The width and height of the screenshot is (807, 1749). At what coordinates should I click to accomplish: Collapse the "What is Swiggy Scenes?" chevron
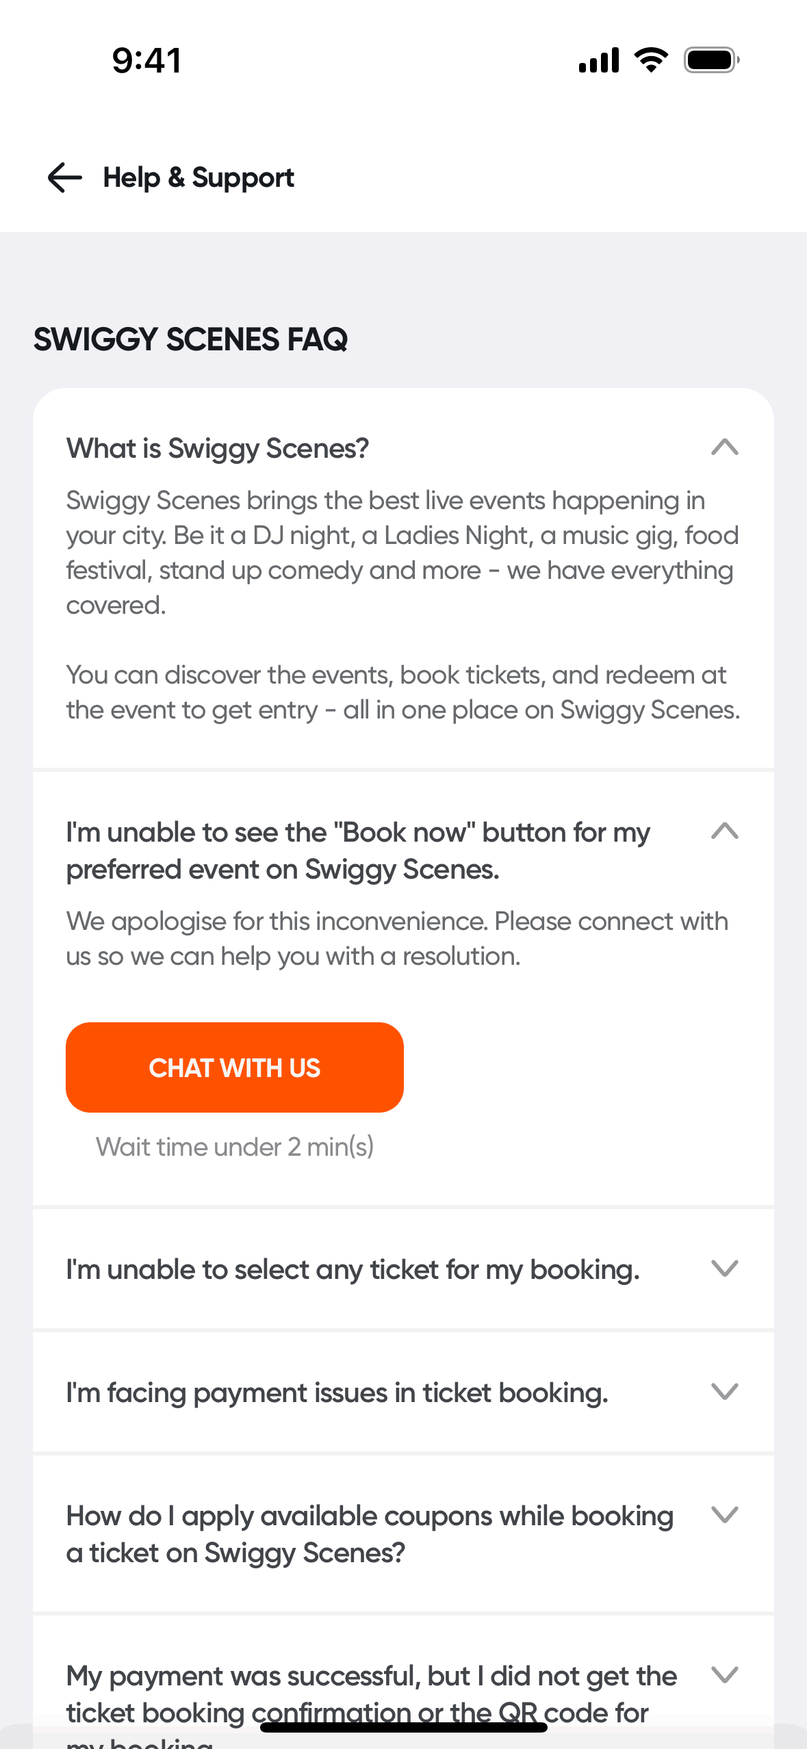[x=724, y=448]
